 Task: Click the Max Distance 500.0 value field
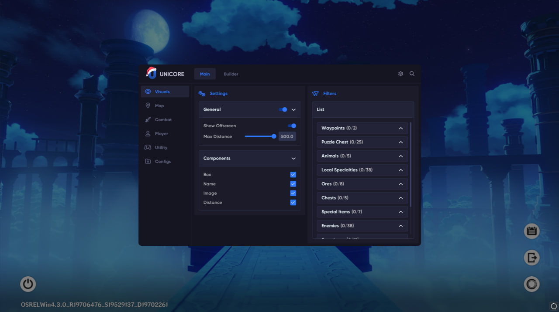[287, 136]
